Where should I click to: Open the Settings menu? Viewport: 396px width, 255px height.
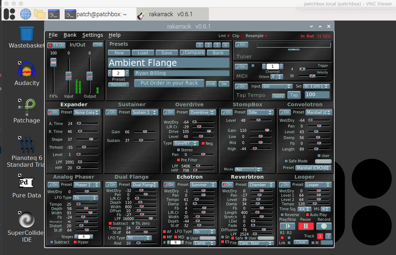[x=93, y=35]
